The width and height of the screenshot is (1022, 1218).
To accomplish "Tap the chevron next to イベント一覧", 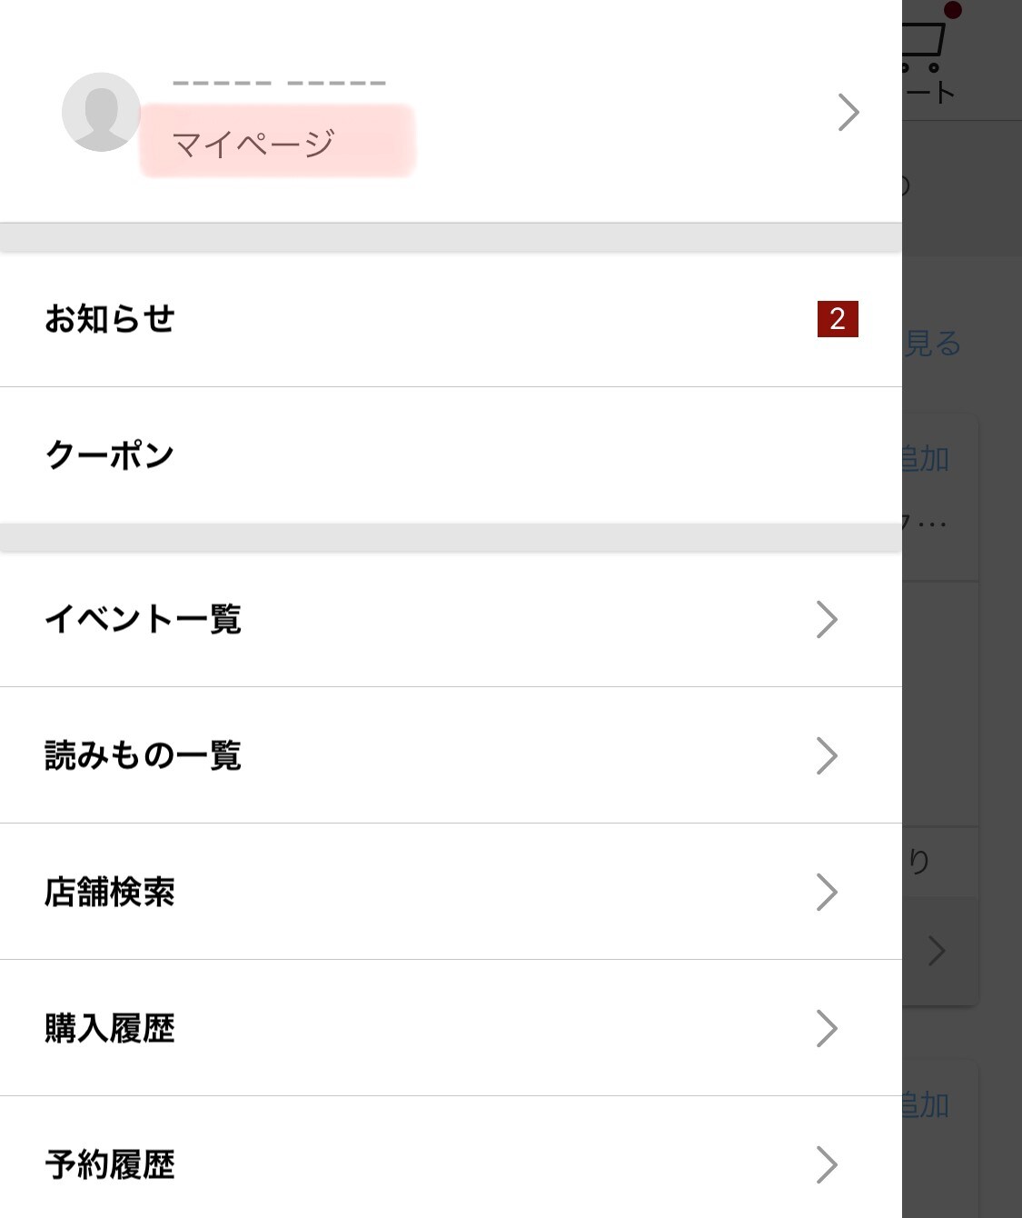I will [x=826, y=619].
